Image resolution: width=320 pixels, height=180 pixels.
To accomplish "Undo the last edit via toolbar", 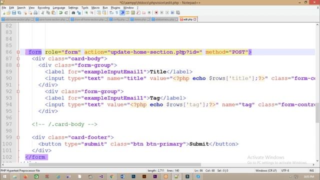I will pyautogui.click(x=60, y=13).
